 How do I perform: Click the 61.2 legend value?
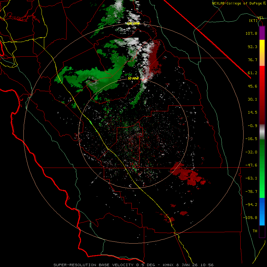(x=252, y=73)
